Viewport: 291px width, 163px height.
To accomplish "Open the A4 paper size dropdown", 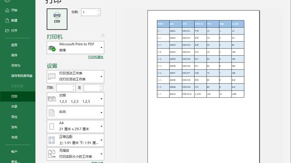I will point(75,126).
